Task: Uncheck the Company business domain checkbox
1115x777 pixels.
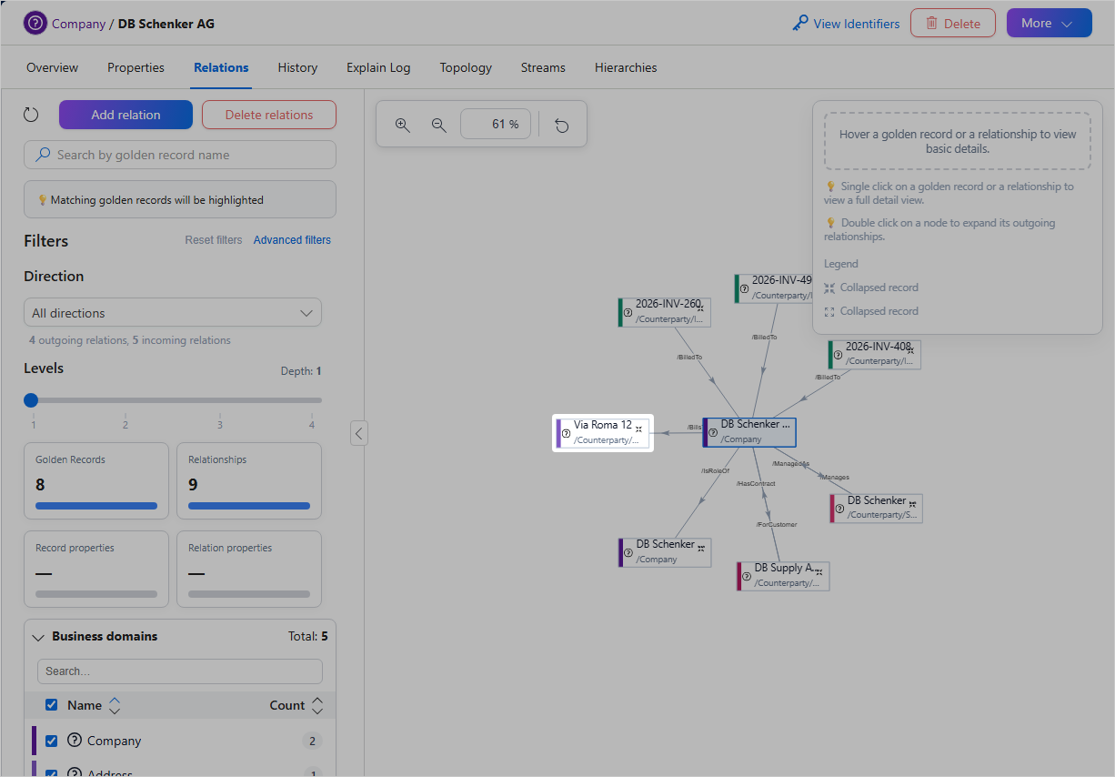Action: (x=52, y=741)
